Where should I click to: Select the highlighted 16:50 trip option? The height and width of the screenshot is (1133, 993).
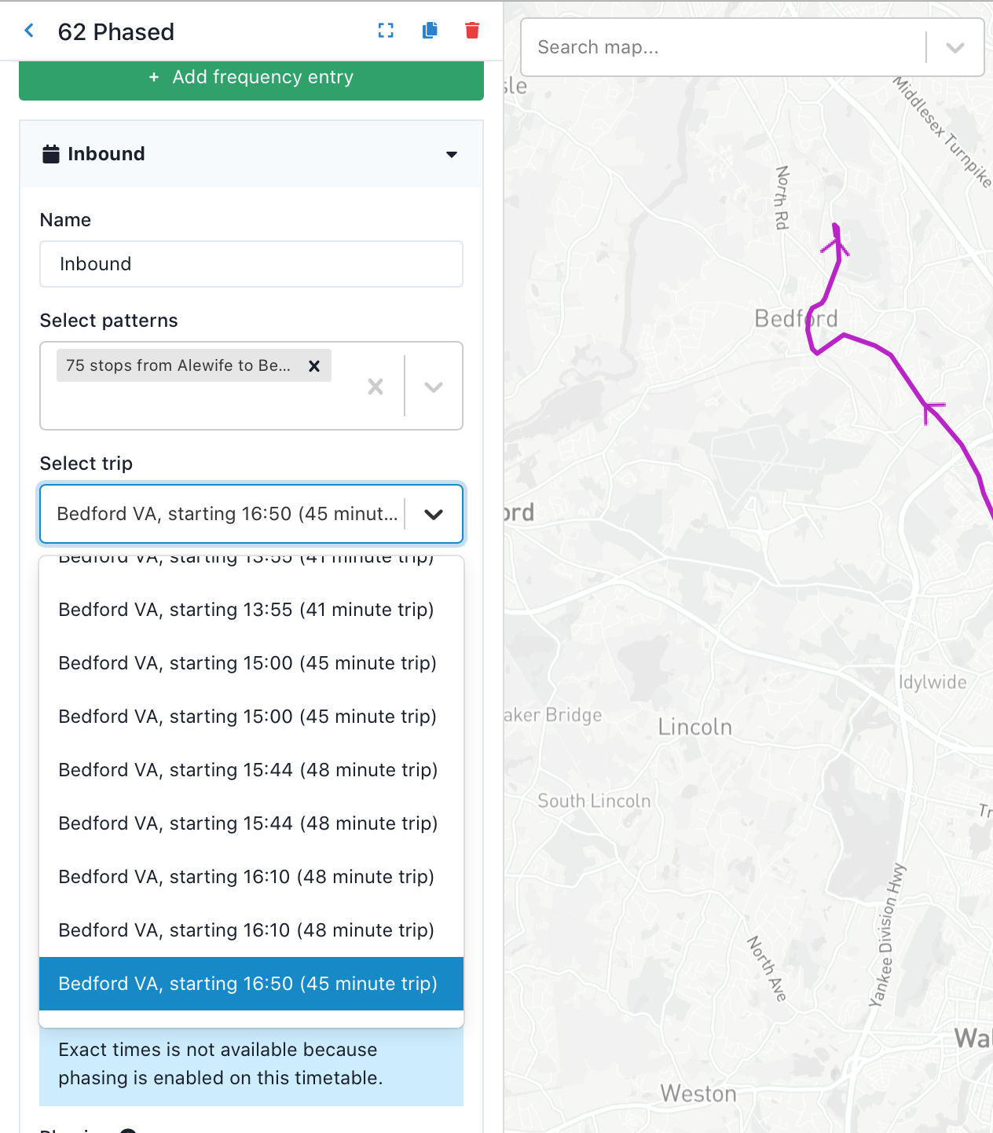(x=248, y=984)
